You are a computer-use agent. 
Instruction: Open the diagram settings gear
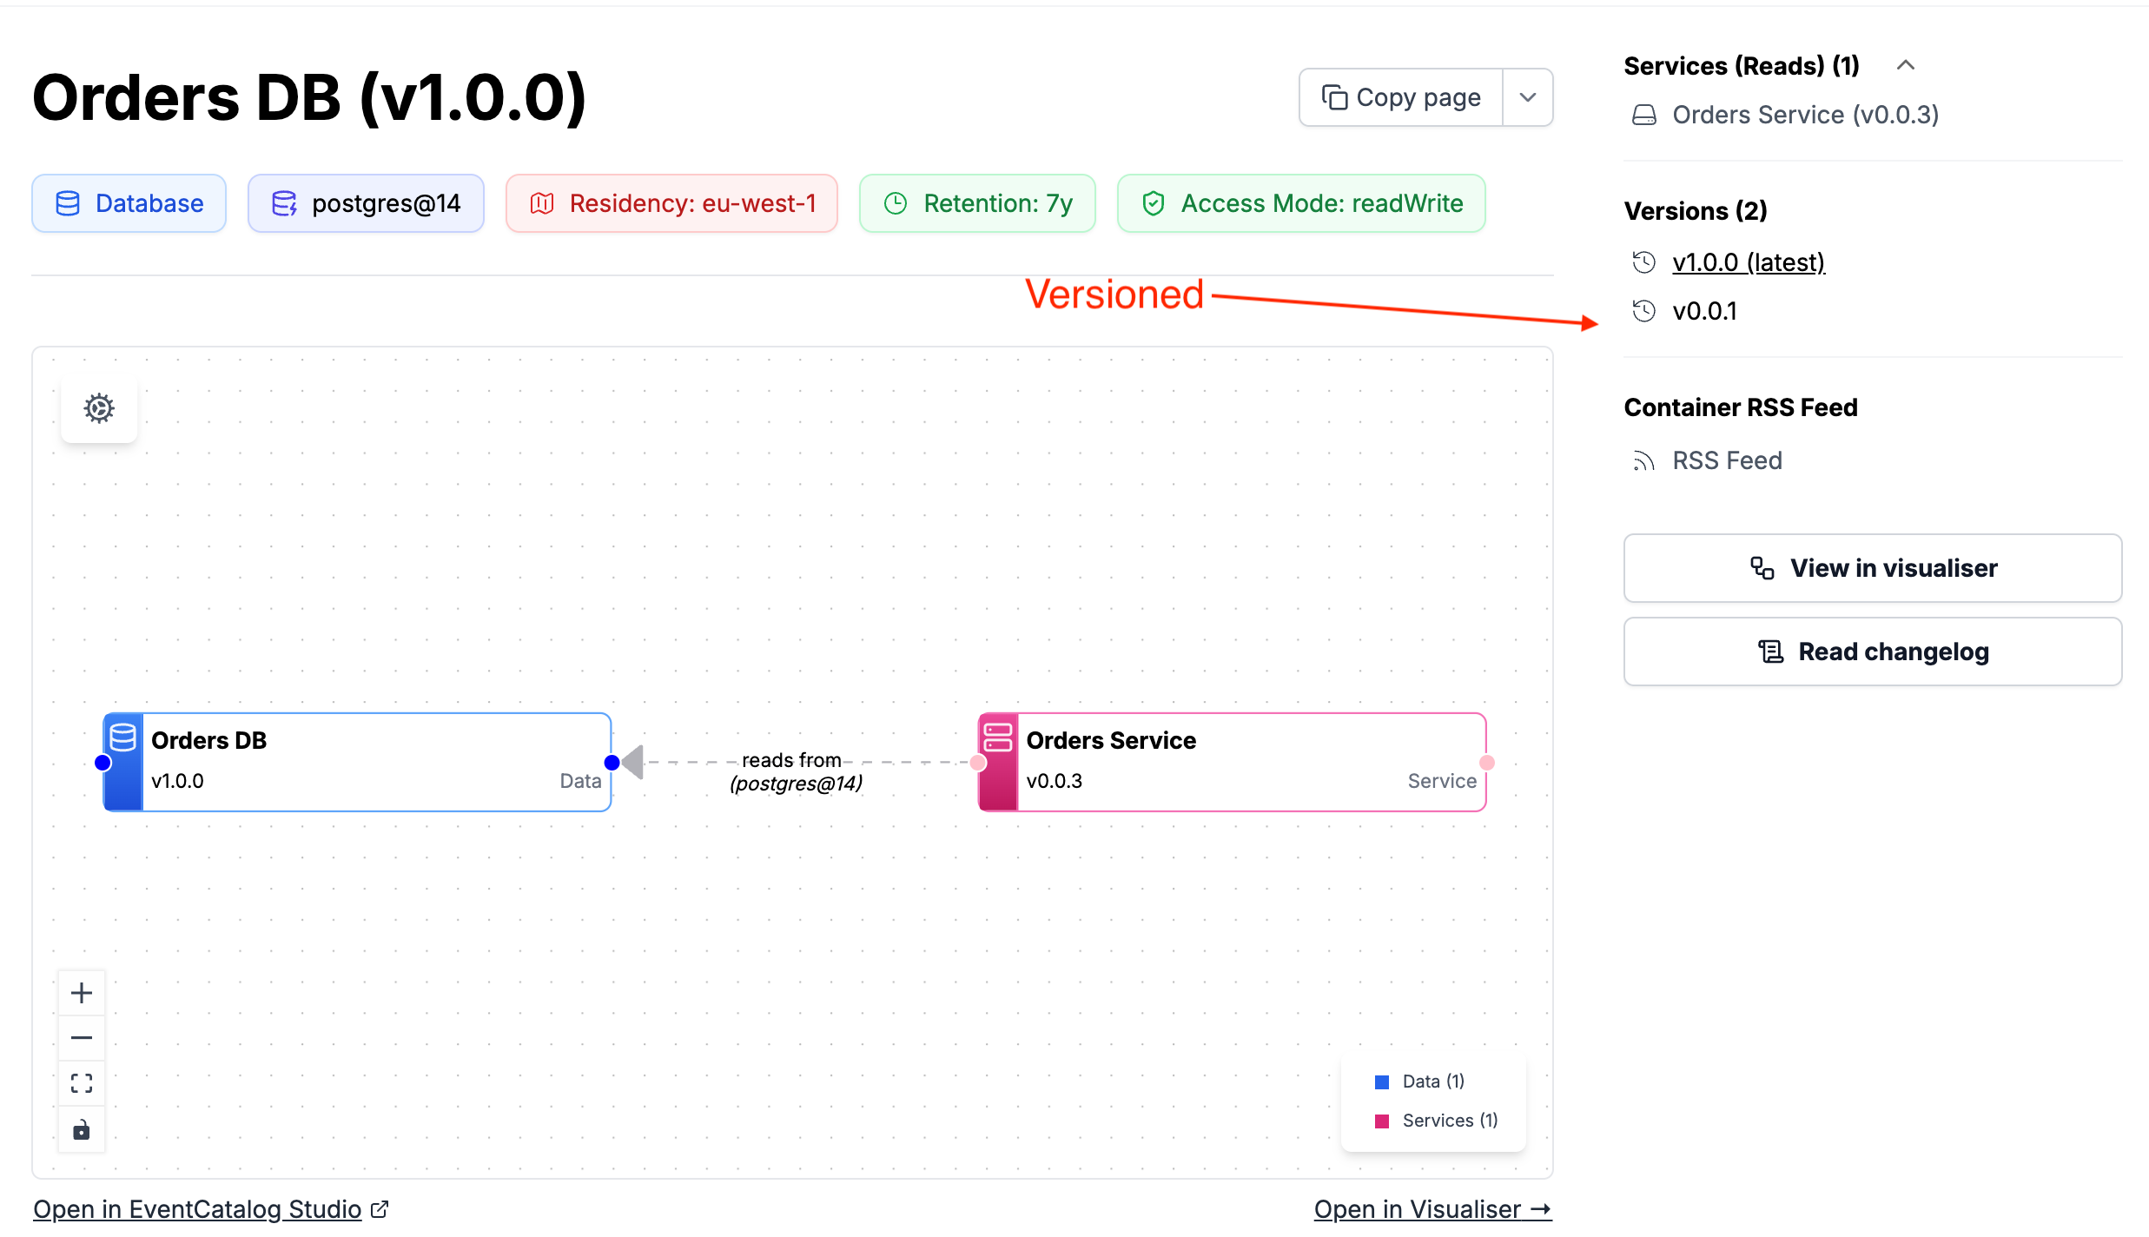point(99,408)
